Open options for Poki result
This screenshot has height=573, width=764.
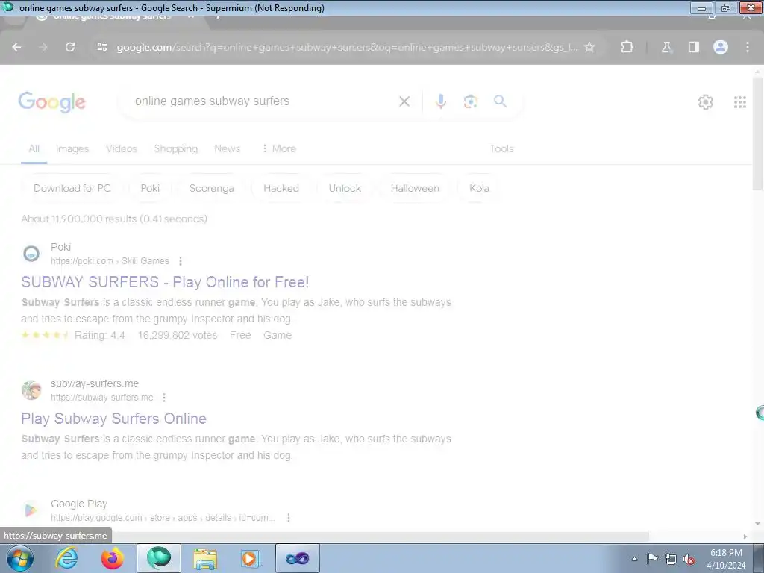click(181, 261)
